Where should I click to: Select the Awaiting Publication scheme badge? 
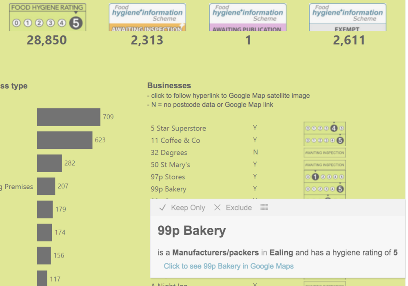tap(248, 17)
